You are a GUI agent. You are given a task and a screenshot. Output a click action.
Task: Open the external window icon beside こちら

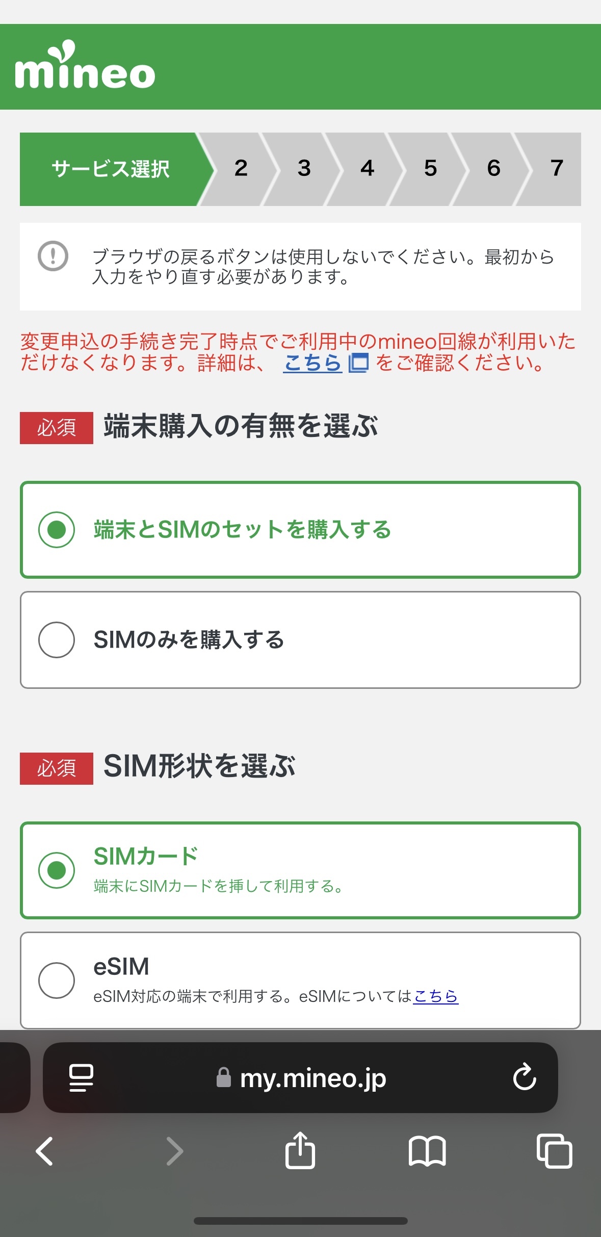pyautogui.click(x=358, y=363)
